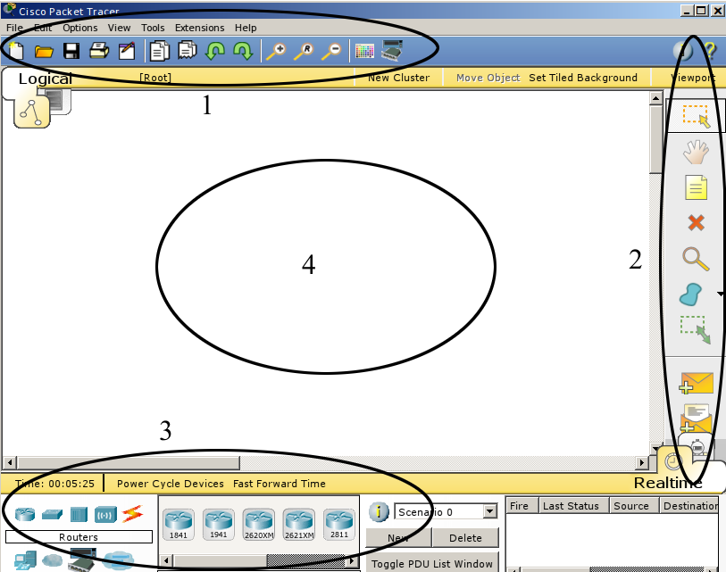Image resolution: width=726 pixels, height=572 pixels.
Task: Save the network with the floppy icon
Action: [71, 51]
